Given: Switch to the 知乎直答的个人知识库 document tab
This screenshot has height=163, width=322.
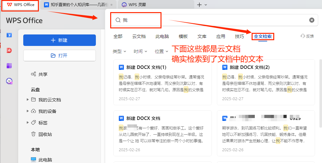Looking at the screenshot, I should click(x=78, y=5).
